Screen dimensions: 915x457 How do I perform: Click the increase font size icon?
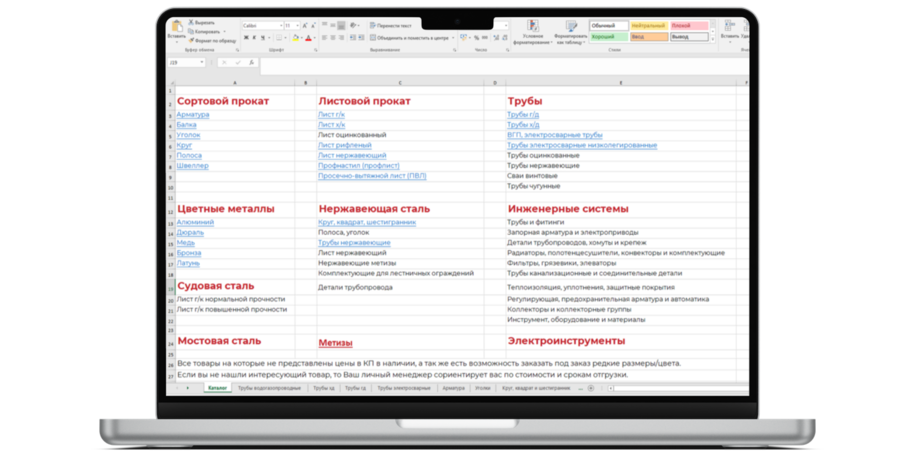(305, 26)
